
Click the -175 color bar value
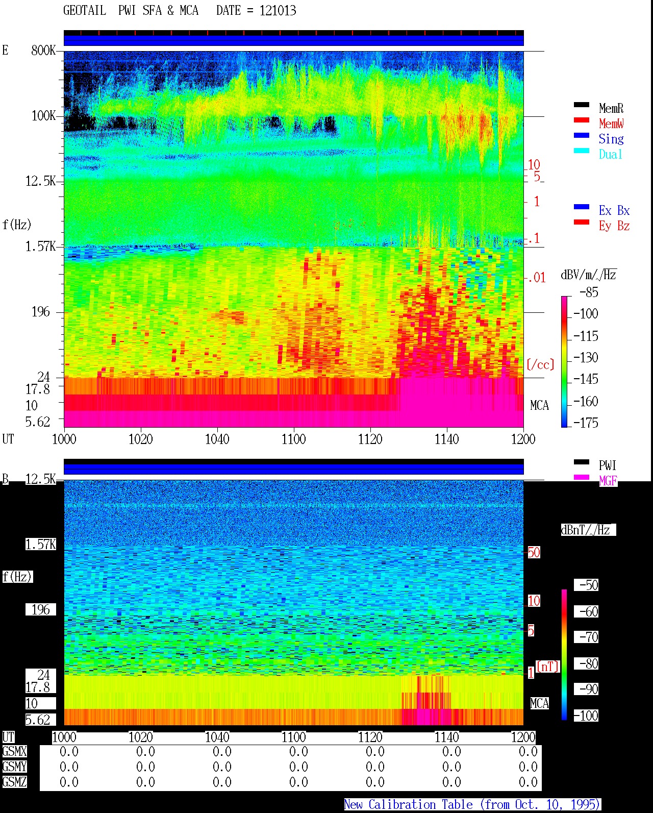pyautogui.click(x=586, y=423)
